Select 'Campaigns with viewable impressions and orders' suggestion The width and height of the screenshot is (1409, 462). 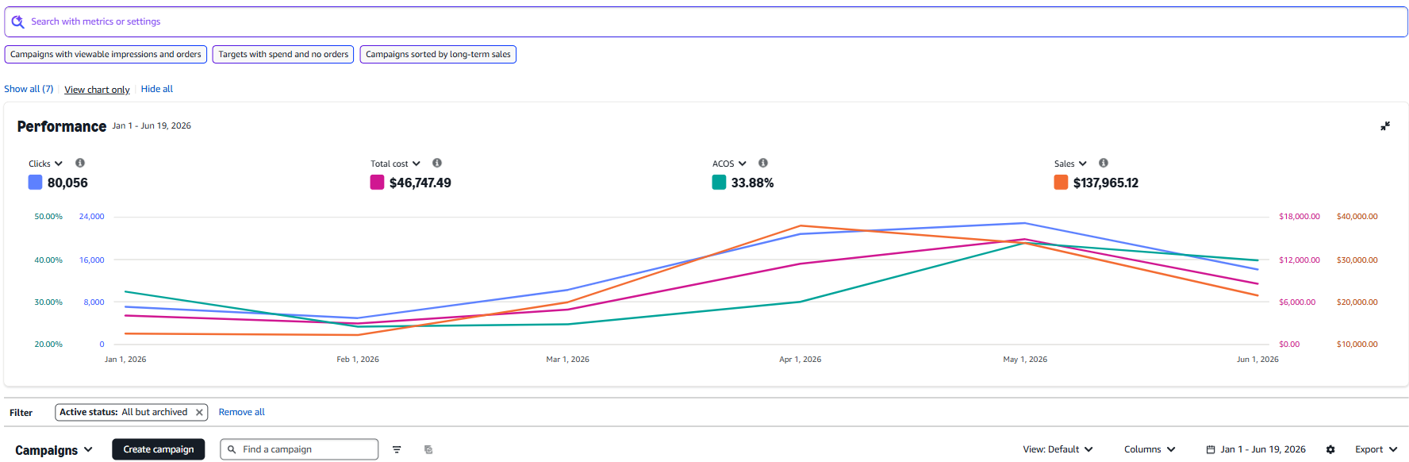(x=106, y=54)
